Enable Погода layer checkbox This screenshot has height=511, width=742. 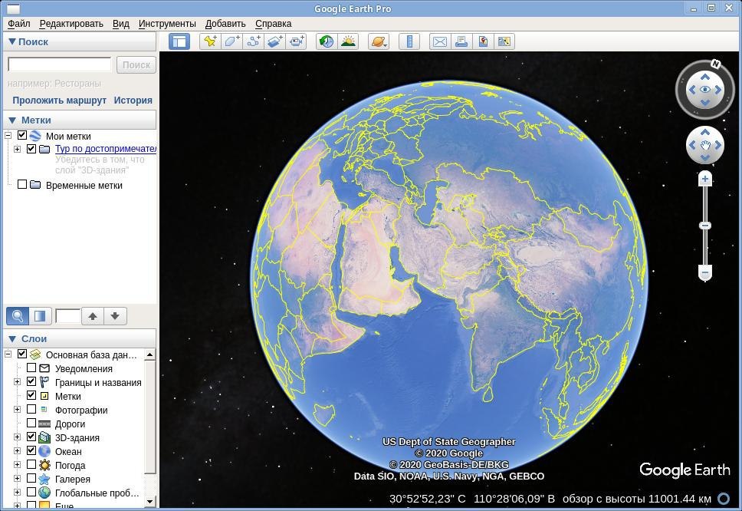click(x=31, y=464)
